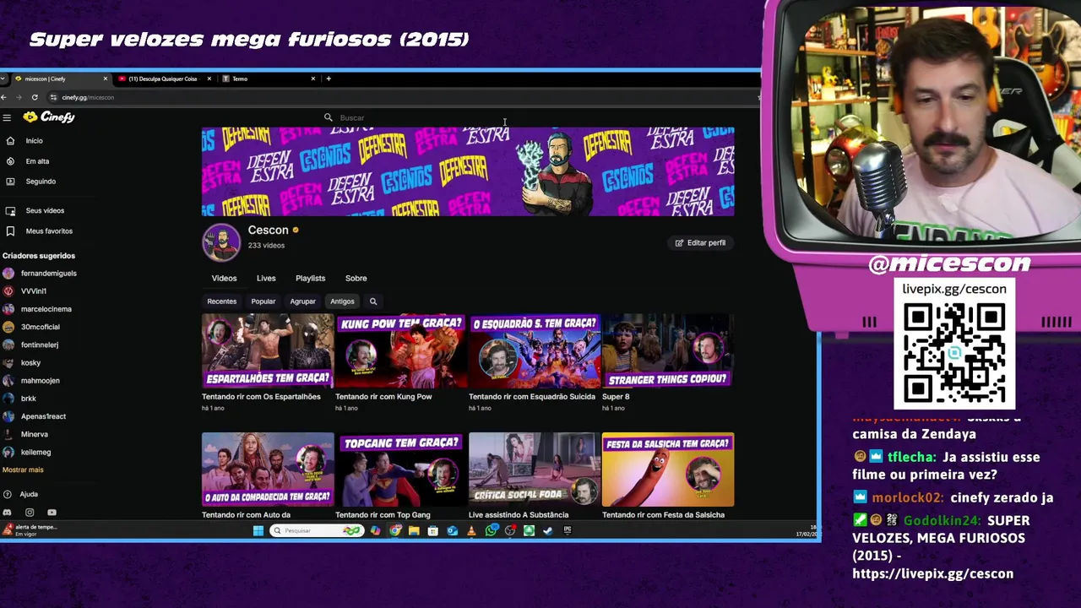Image resolution: width=1081 pixels, height=608 pixels.
Task: Open the Espartalhões tem graça thumbnail
Action: (x=268, y=350)
